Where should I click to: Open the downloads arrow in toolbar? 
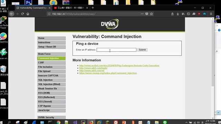(178, 14)
